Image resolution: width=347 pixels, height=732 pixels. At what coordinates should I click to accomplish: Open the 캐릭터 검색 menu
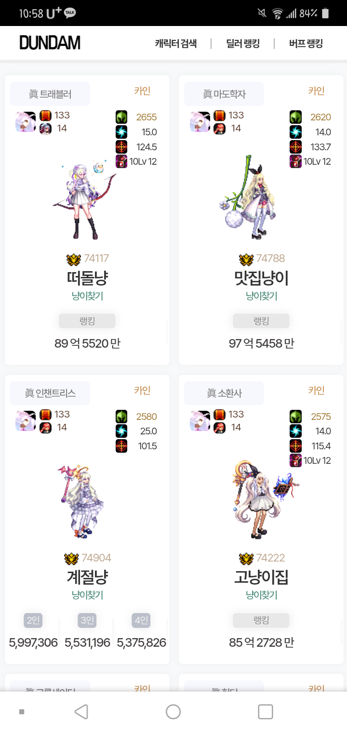coord(176,43)
